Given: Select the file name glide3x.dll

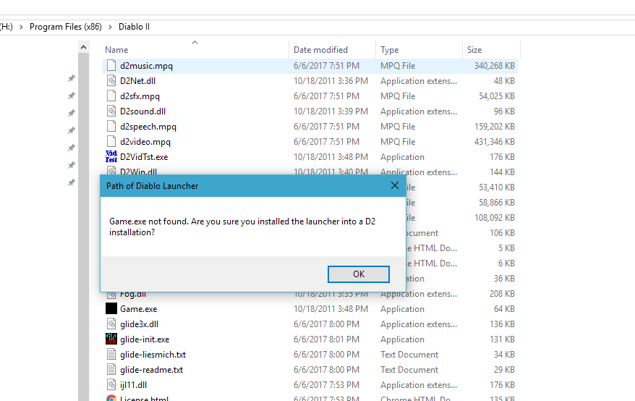Looking at the screenshot, I should [x=139, y=324].
